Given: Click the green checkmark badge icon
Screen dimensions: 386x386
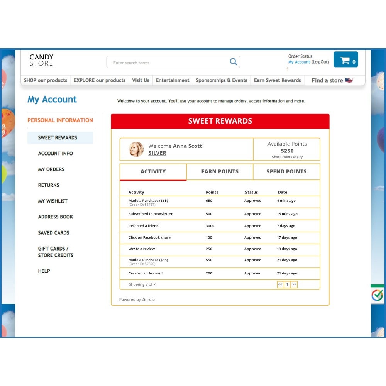Looking at the screenshot, I should [377, 295].
